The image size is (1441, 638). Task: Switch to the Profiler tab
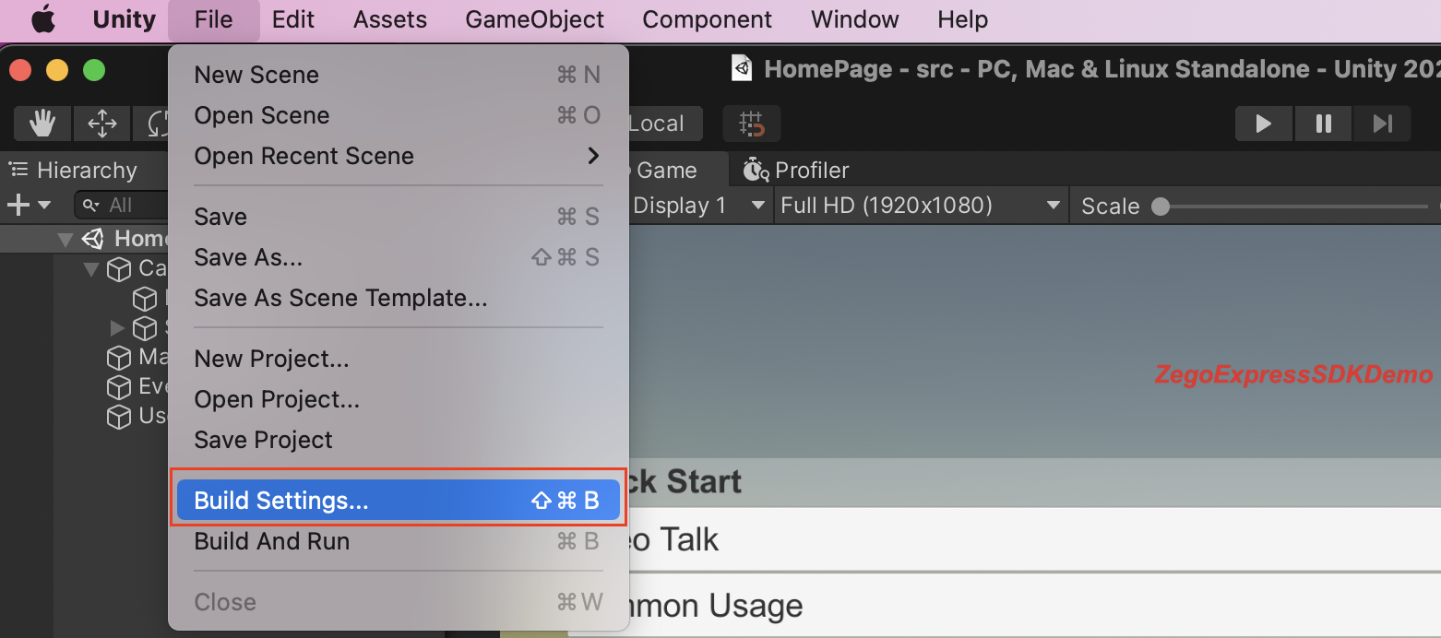798,171
